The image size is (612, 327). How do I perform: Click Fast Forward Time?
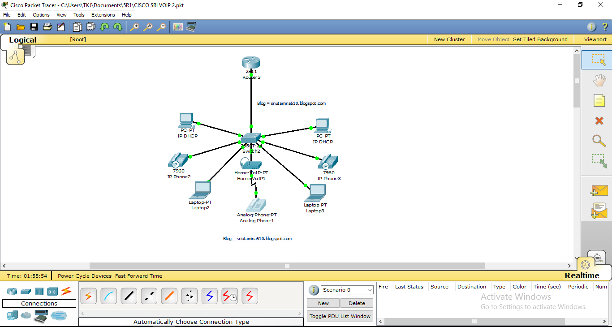click(138, 276)
